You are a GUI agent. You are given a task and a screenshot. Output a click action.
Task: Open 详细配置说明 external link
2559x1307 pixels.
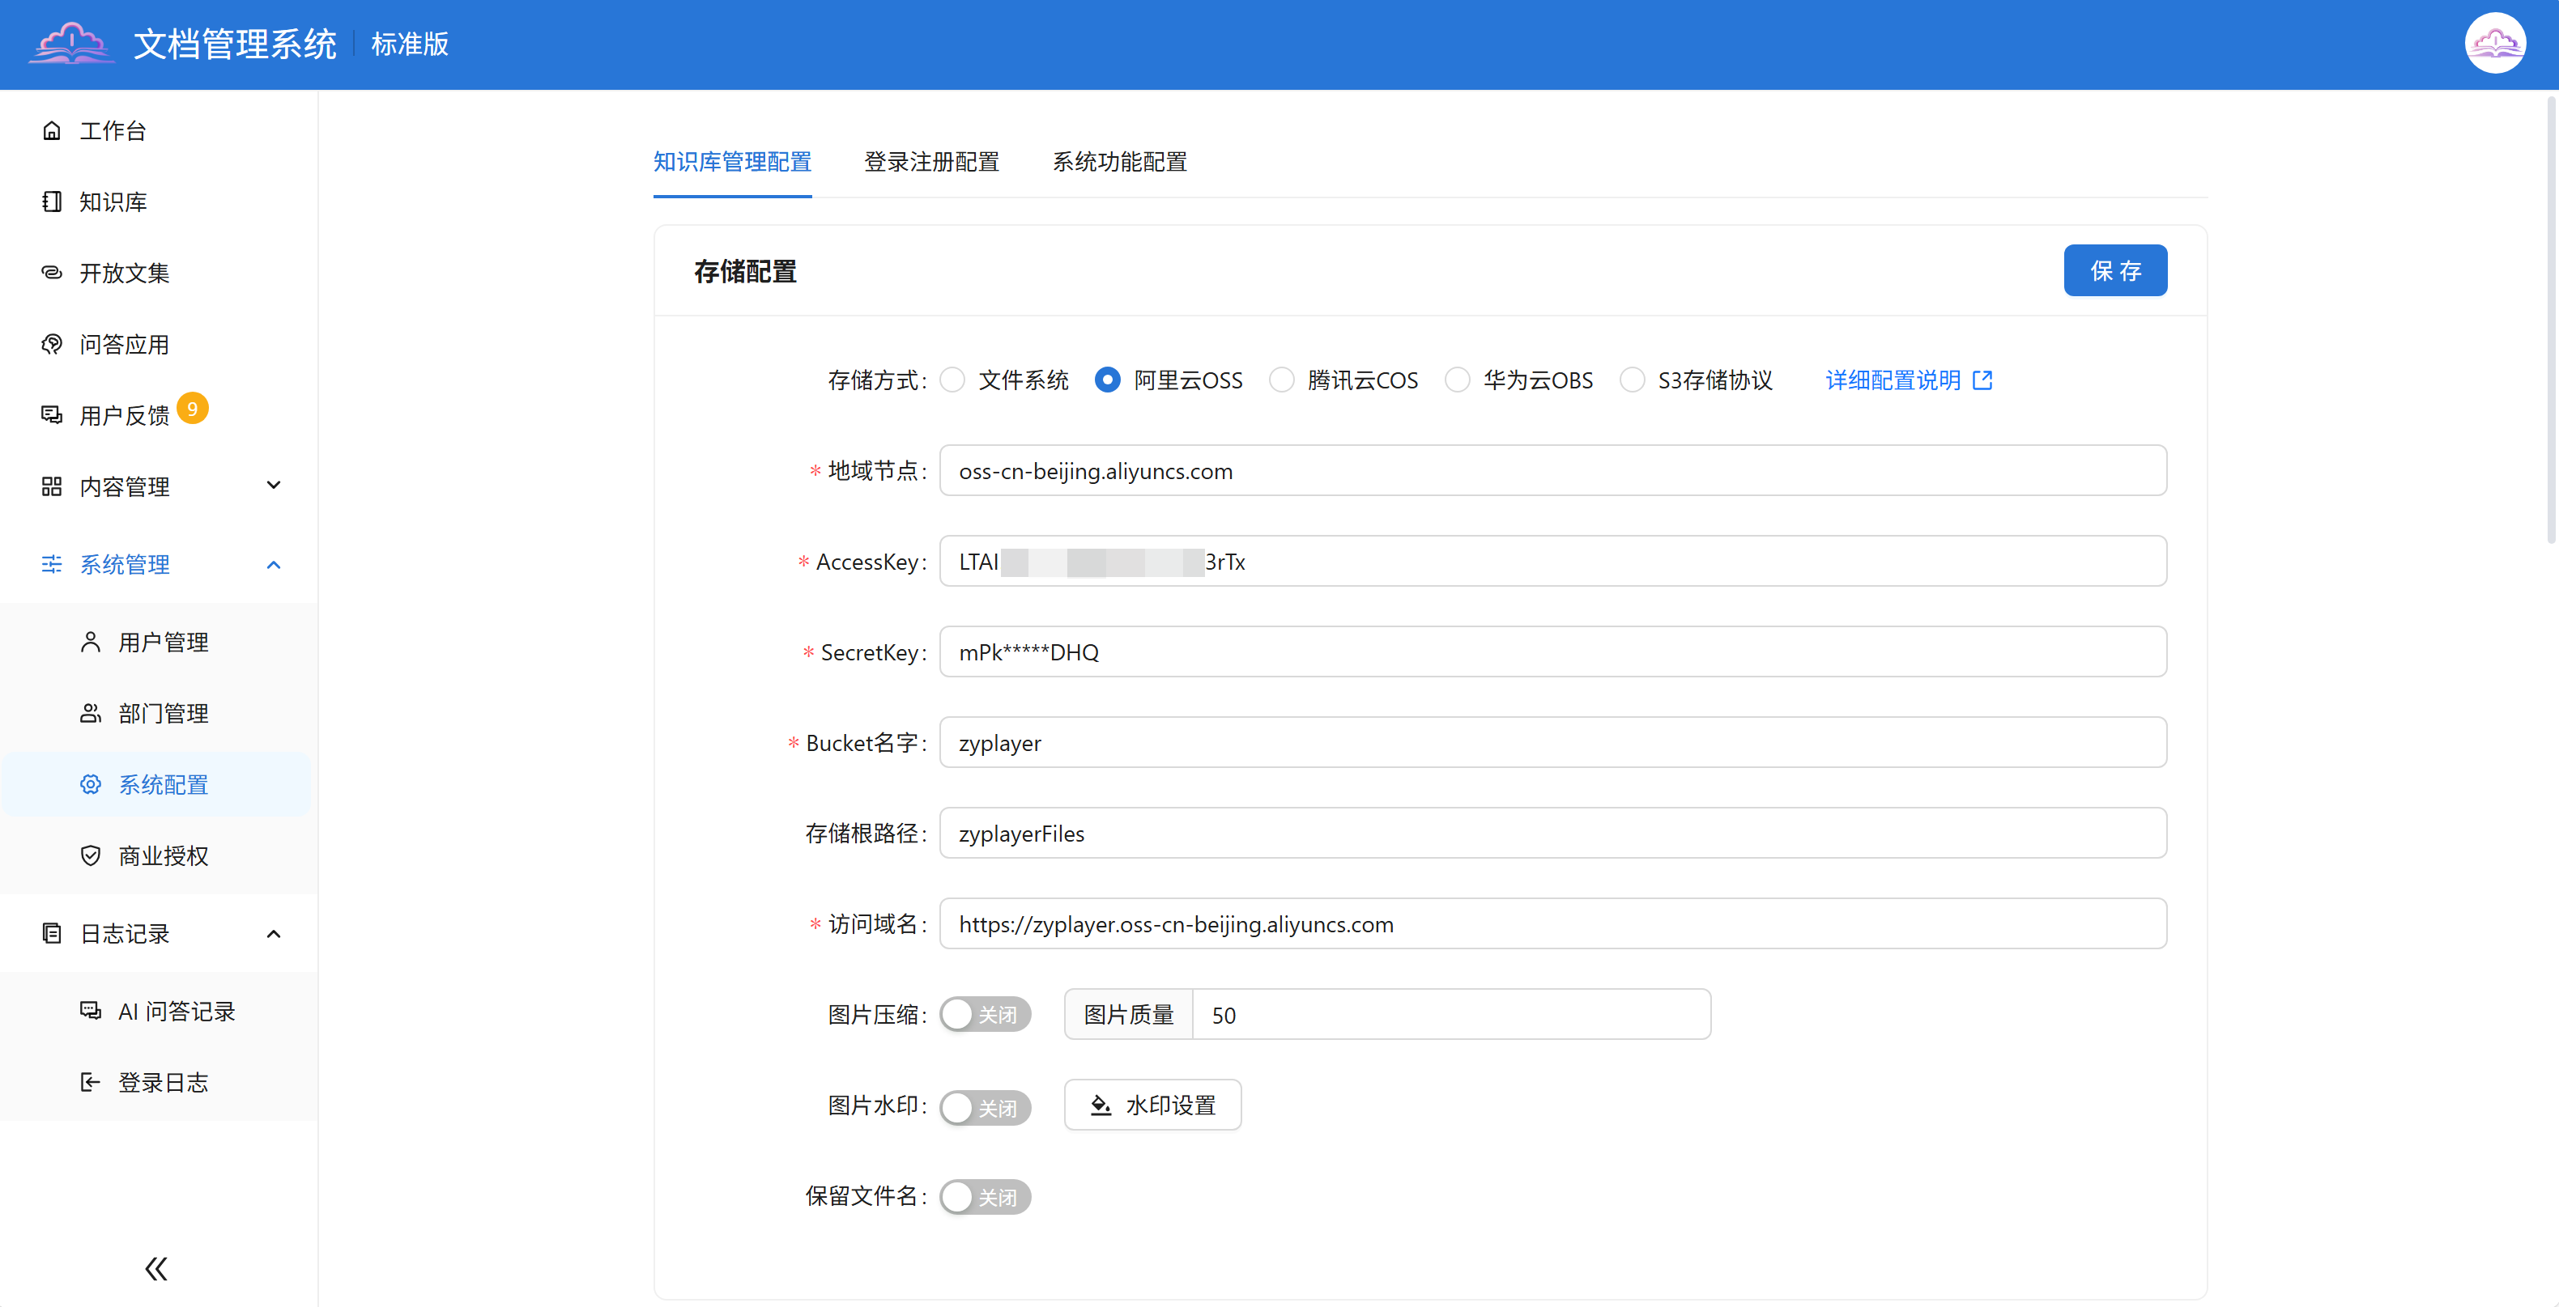coord(1907,380)
